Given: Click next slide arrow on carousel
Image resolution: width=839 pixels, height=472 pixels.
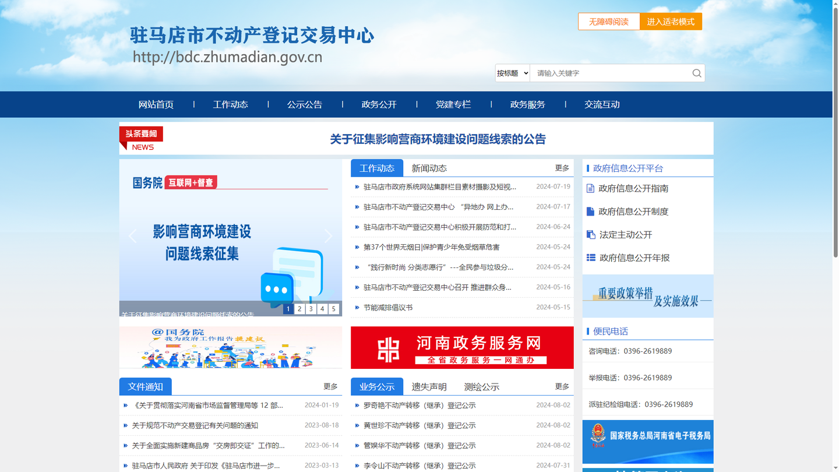Looking at the screenshot, I should coord(328,235).
